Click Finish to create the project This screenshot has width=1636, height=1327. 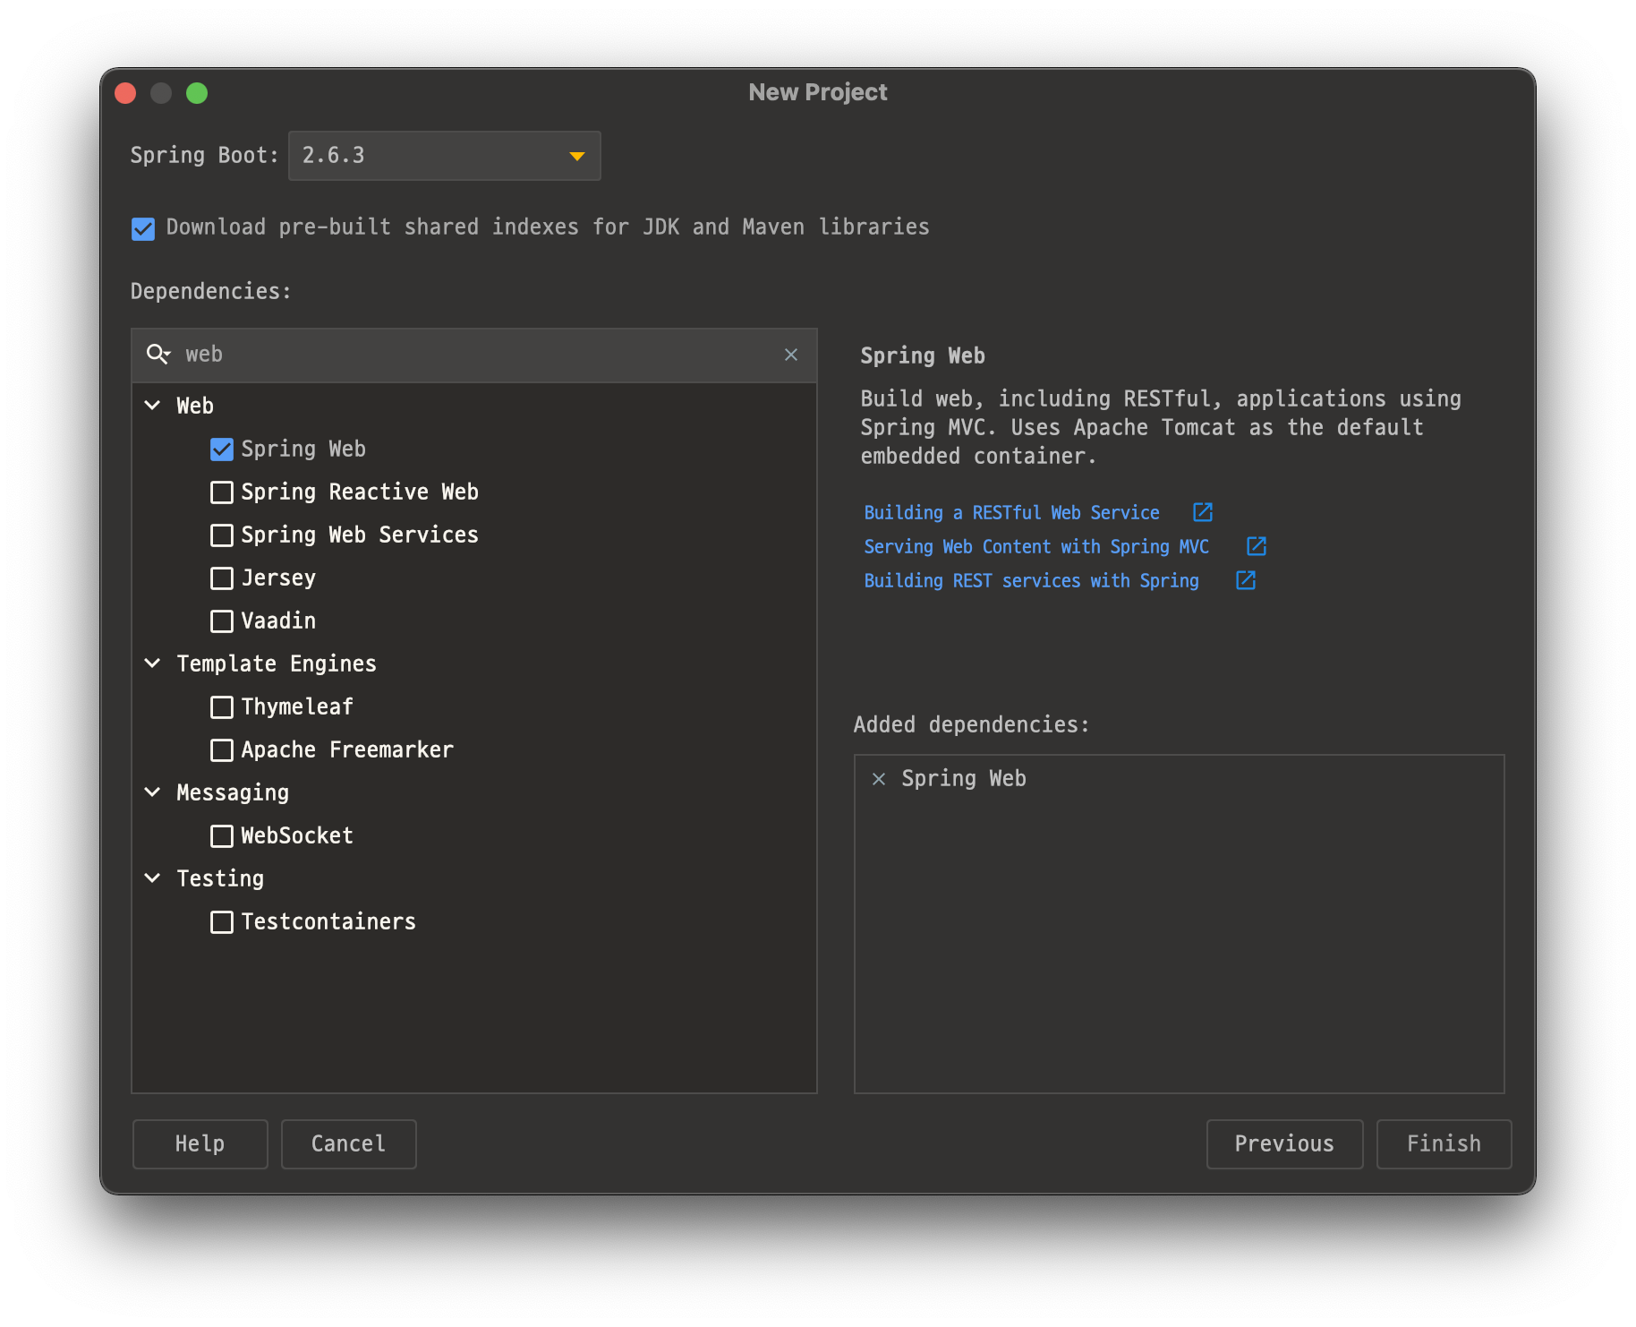[x=1444, y=1144]
